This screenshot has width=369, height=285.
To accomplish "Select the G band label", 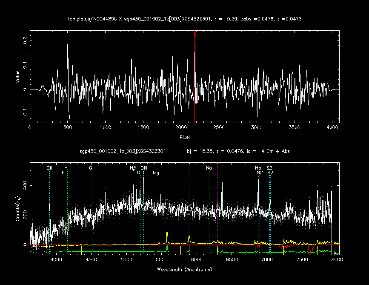I will tap(91, 168).
